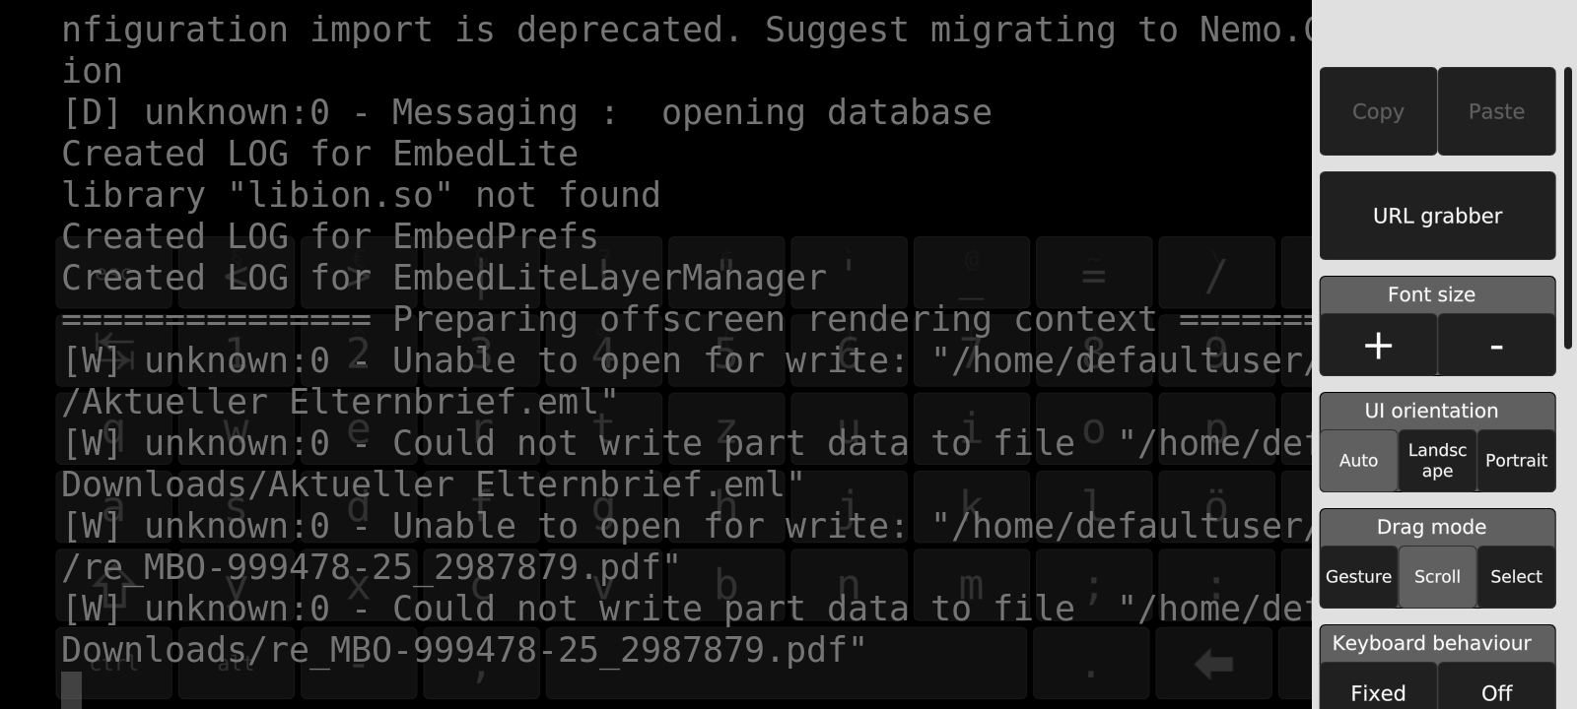Decrease font size with the minus button
The height and width of the screenshot is (709, 1577).
[1496, 345]
